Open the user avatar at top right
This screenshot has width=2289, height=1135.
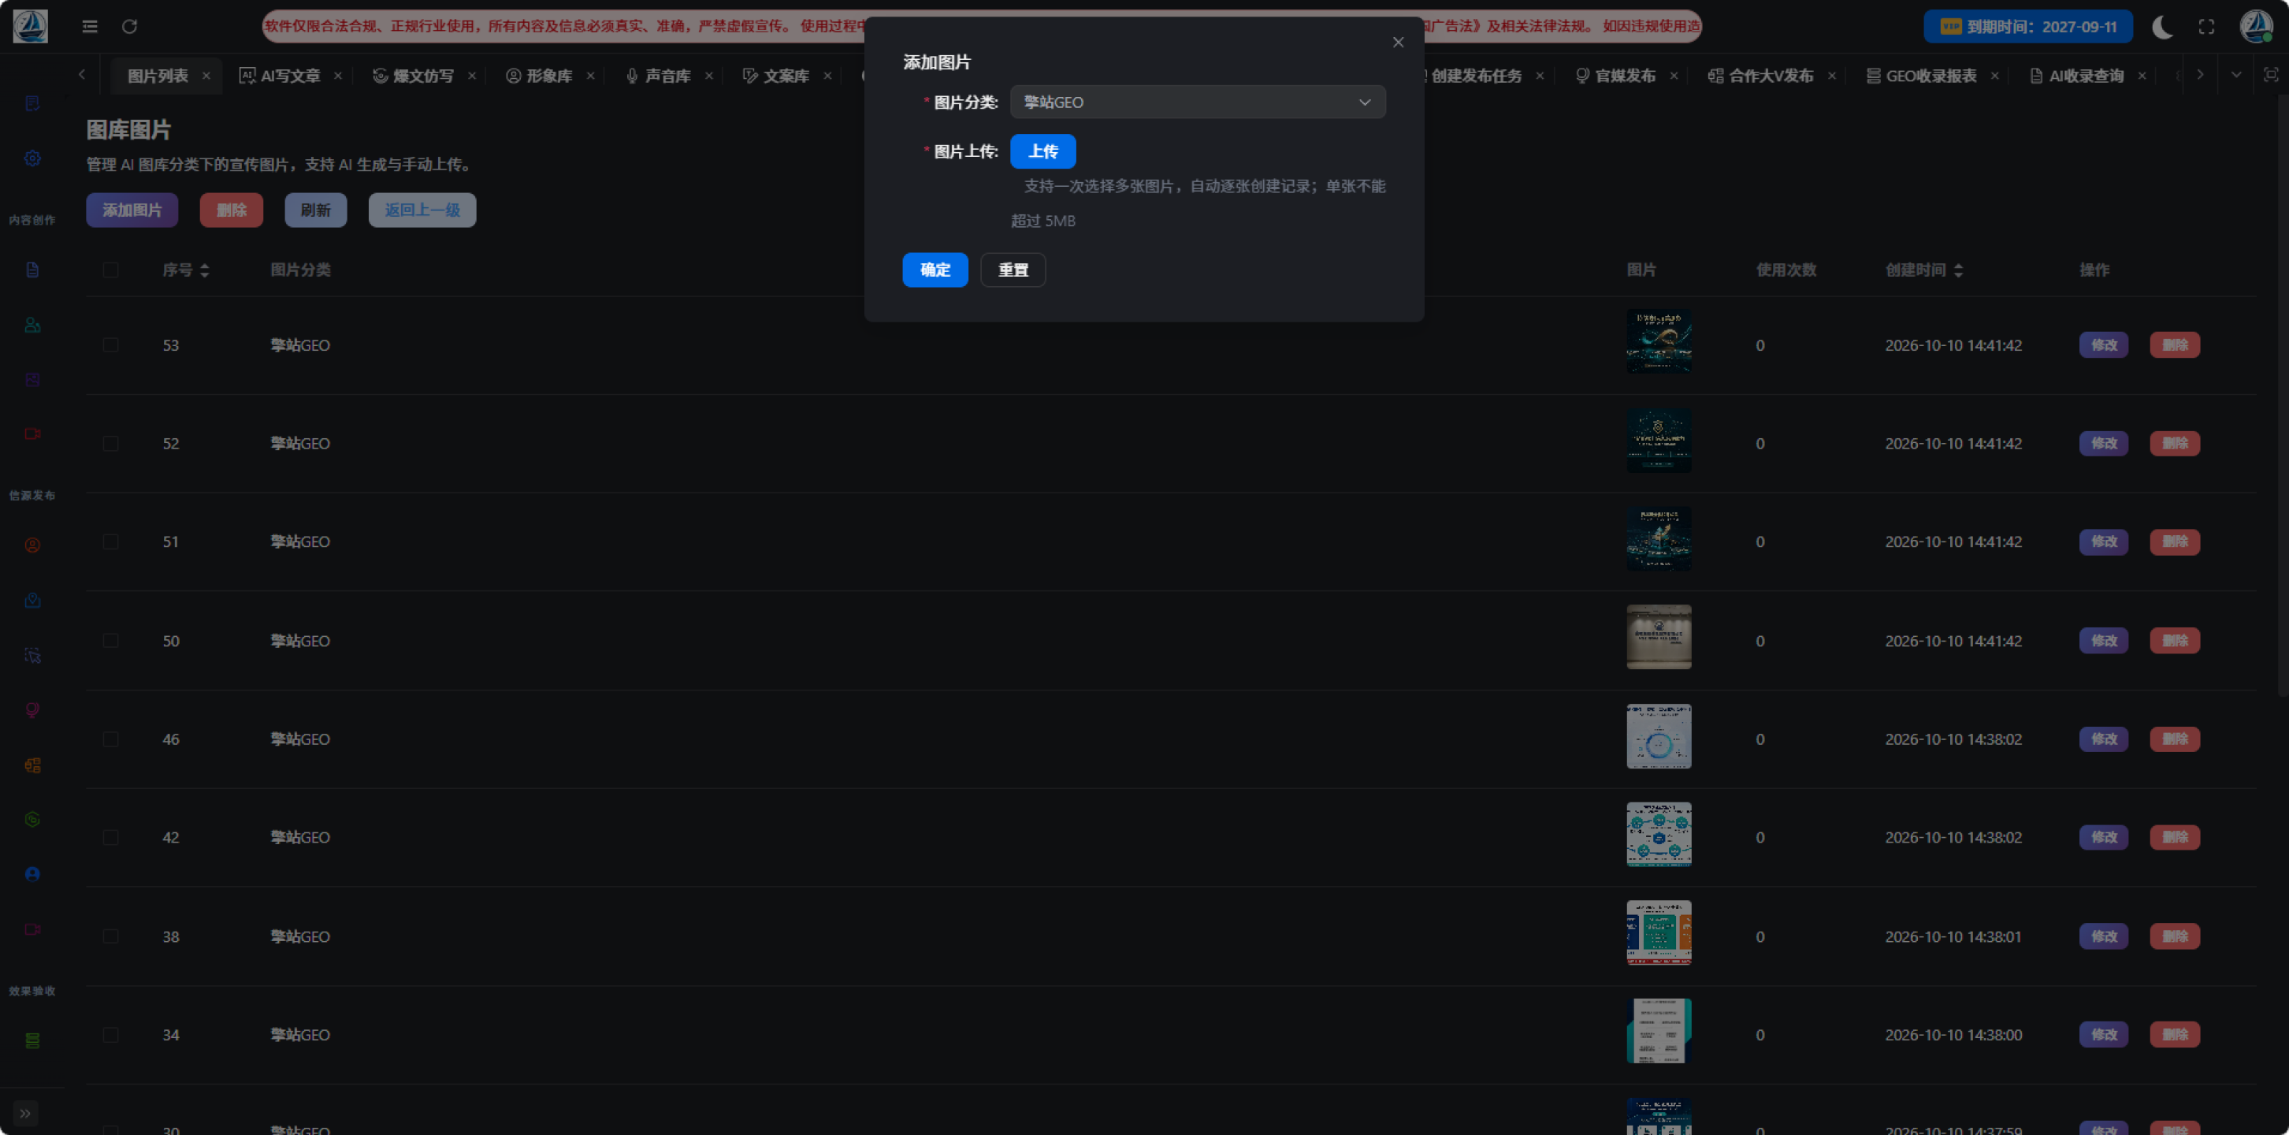tap(2255, 27)
